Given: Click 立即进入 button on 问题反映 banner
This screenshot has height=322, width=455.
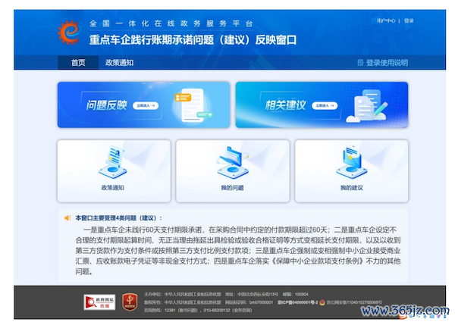Looking at the screenshot, I should (x=146, y=105).
